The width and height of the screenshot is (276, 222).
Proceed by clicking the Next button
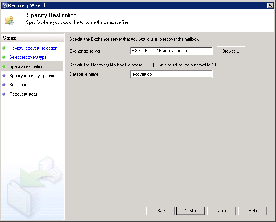click(190, 211)
